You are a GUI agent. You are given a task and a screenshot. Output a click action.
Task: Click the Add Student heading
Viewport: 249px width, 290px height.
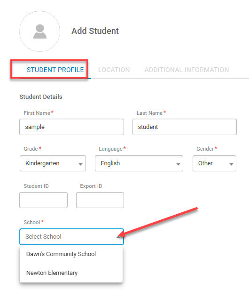[x=95, y=31]
